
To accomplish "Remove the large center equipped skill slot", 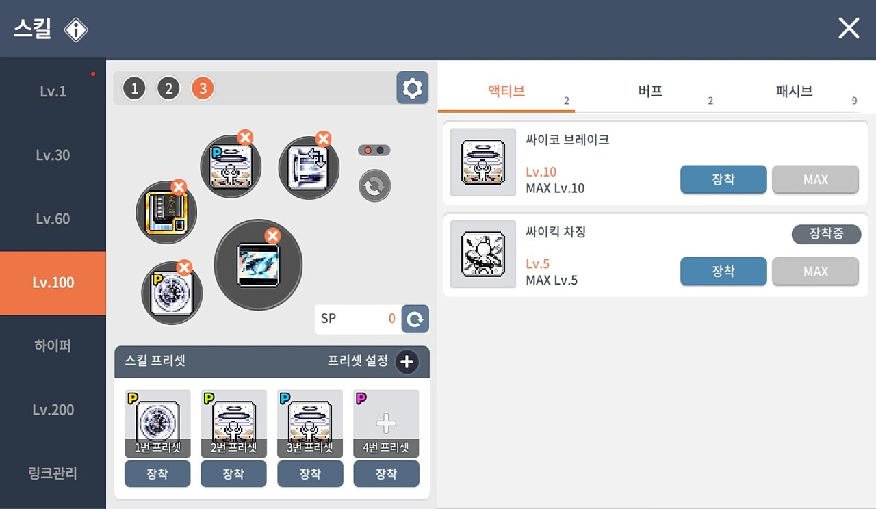I will pos(272,237).
